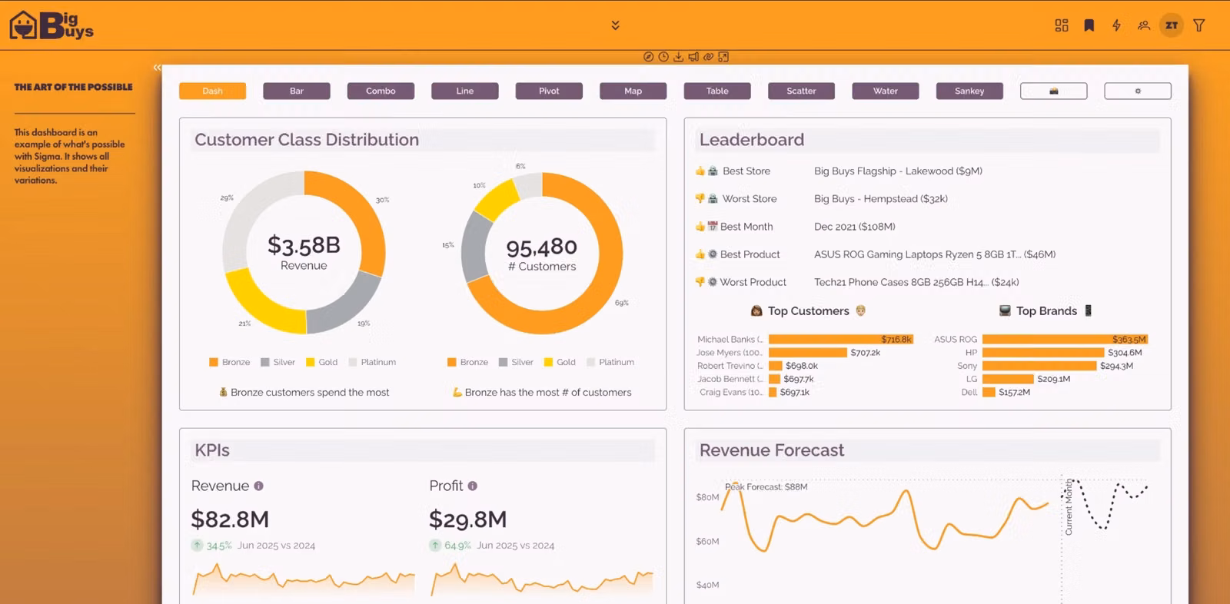Open the people sharing icon

tap(1144, 25)
